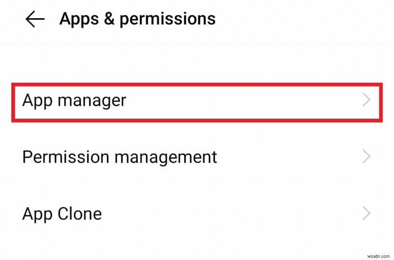Viewport: 394px width, 260px height.
Task: Click the word "Permission" in the second row
Action: 65,157
